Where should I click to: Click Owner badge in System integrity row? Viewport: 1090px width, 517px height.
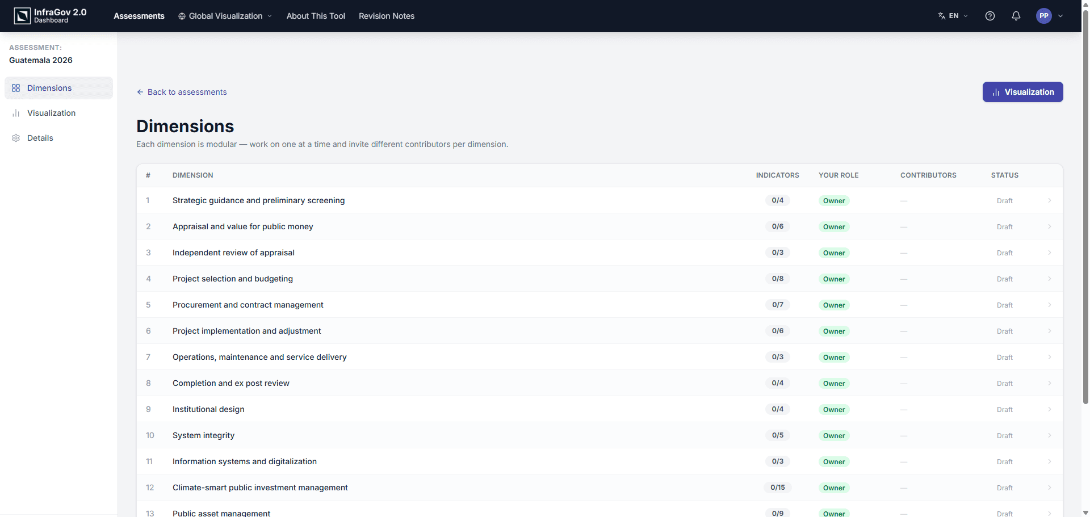click(834, 435)
